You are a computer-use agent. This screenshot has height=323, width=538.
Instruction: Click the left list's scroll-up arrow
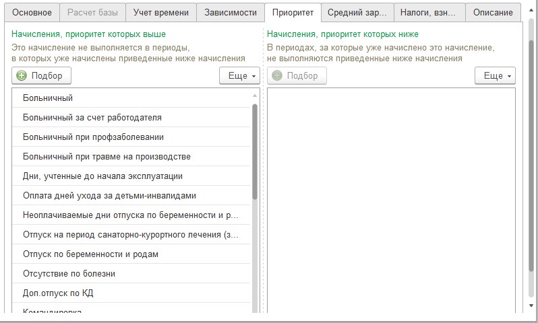[x=255, y=96]
